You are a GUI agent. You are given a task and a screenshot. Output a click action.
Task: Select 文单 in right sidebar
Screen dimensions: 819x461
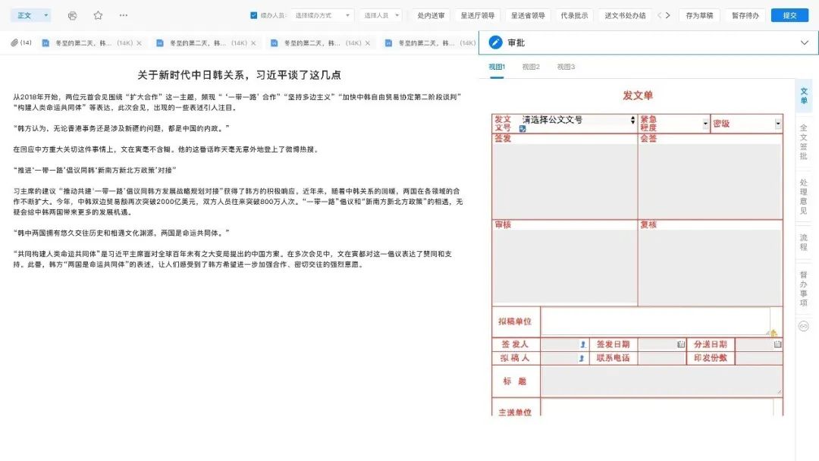804,96
